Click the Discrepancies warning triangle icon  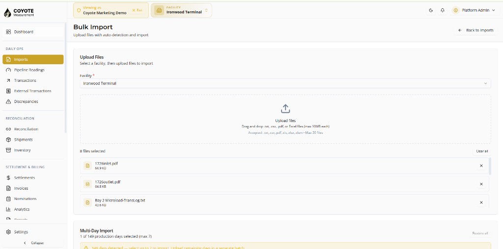click(9, 101)
